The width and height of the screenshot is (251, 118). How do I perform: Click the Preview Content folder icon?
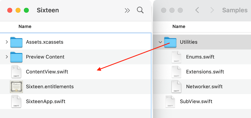(16, 57)
